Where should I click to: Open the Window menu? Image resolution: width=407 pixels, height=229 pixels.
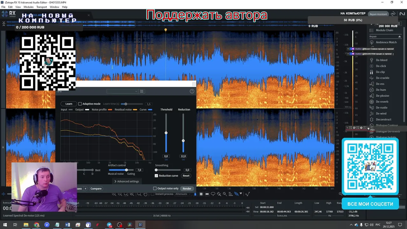[54, 7]
